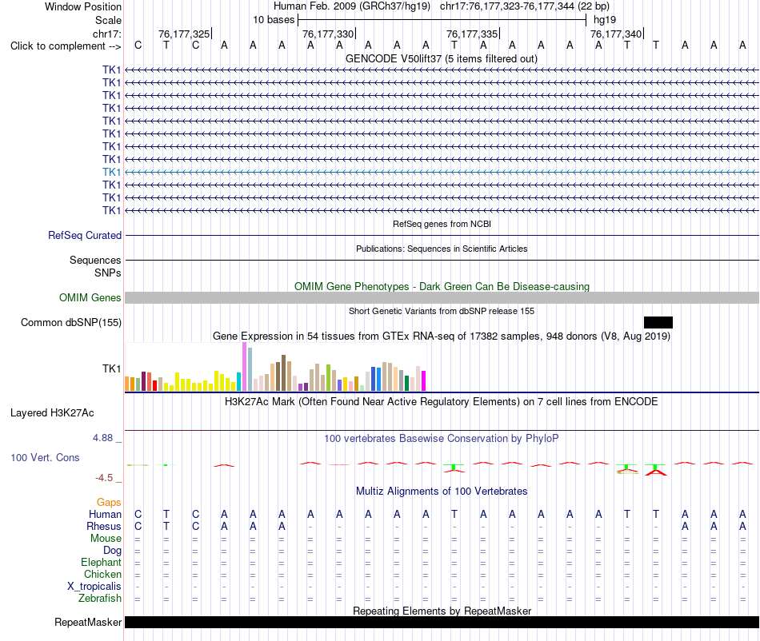The width and height of the screenshot is (760, 641).
Task: Click the red bar in the GTEx chart
Action: coord(154,386)
